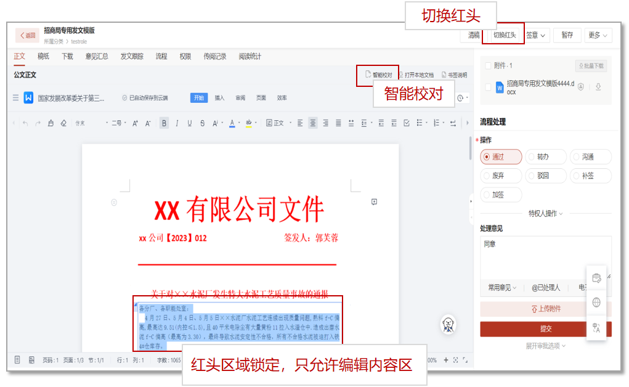This screenshot has width=629, height=387.
Task: Decrease paragraph indent
Action: click(381, 123)
